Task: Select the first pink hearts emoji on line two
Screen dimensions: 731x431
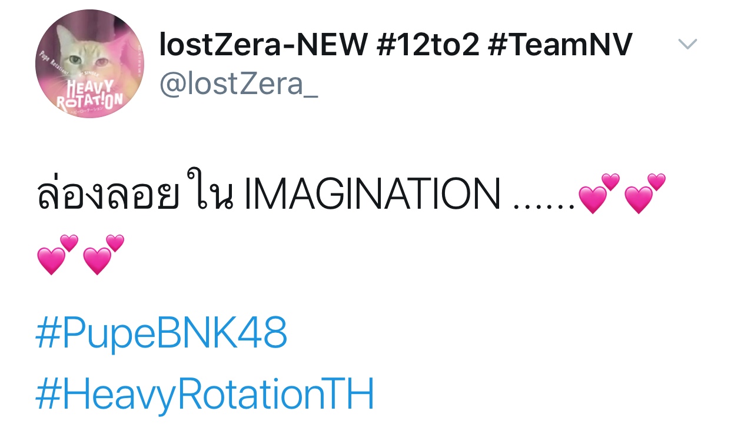Action: click(58, 254)
